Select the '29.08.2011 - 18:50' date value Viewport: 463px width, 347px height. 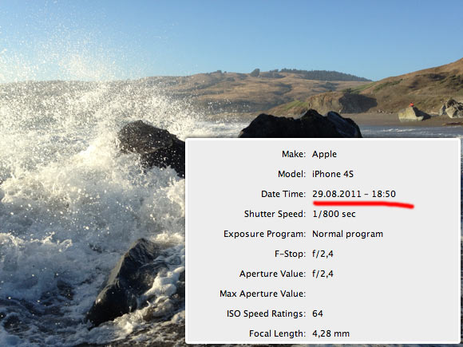tap(354, 194)
